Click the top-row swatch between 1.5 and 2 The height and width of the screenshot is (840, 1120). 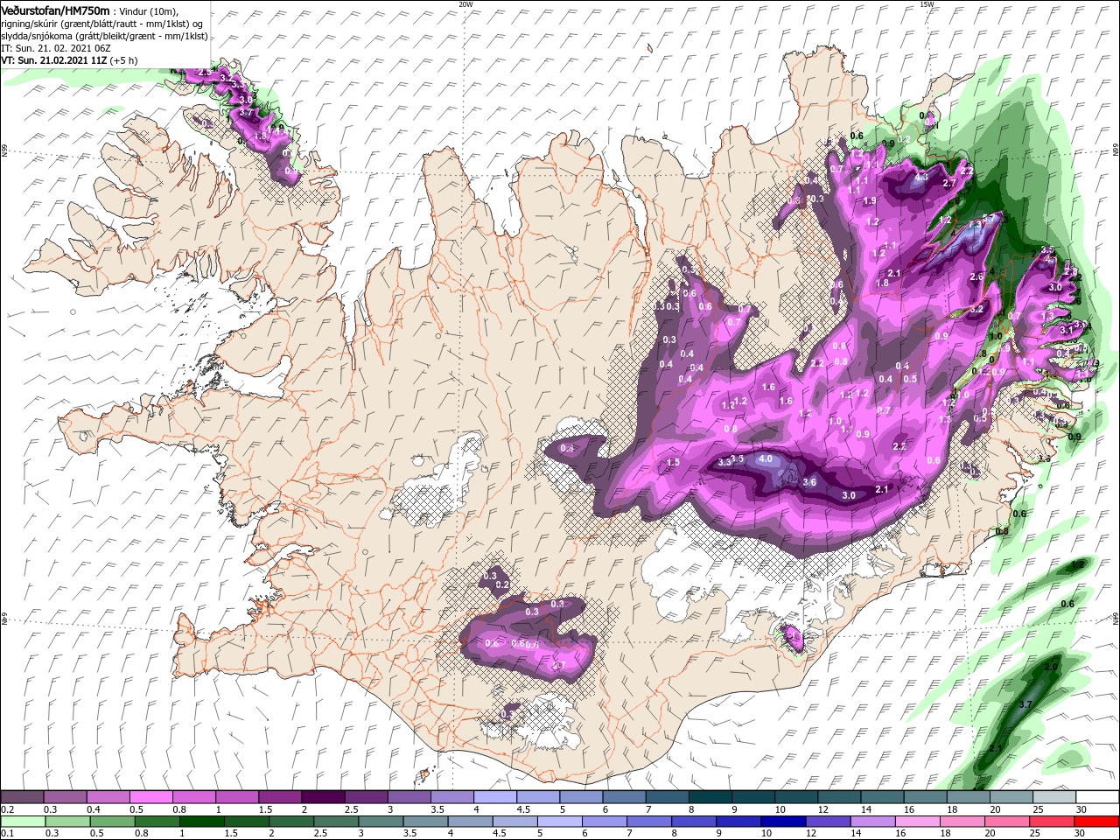pos(280,797)
